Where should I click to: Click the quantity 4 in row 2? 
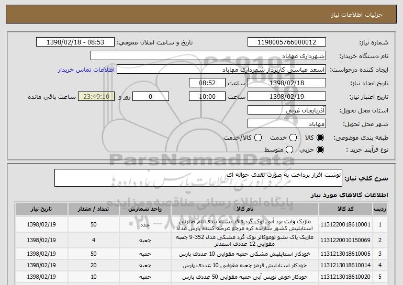click(x=94, y=240)
